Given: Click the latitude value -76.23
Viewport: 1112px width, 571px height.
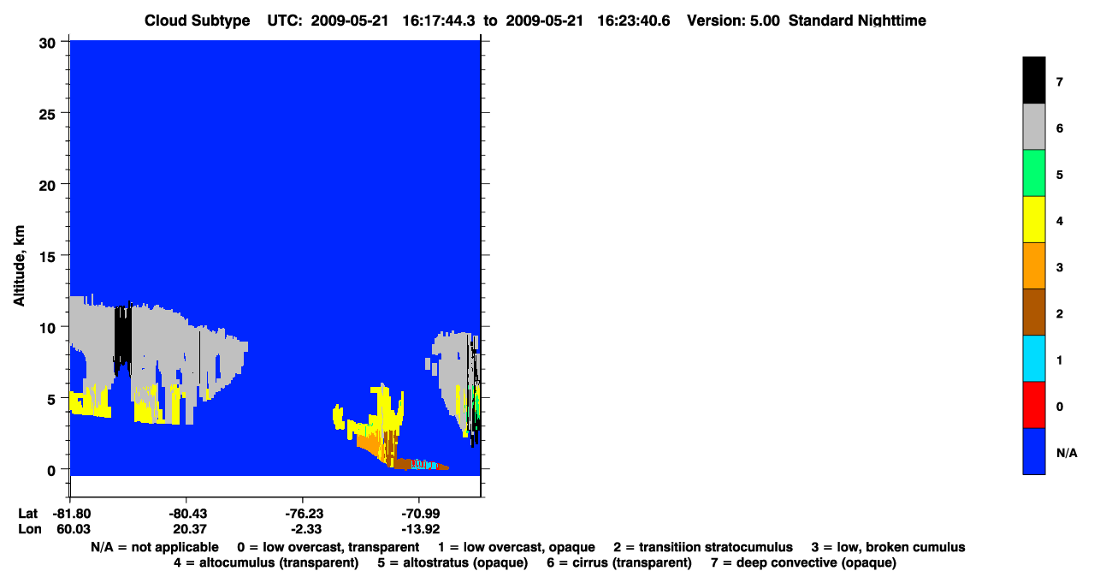Looking at the screenshot, I should tap(303, 513).
